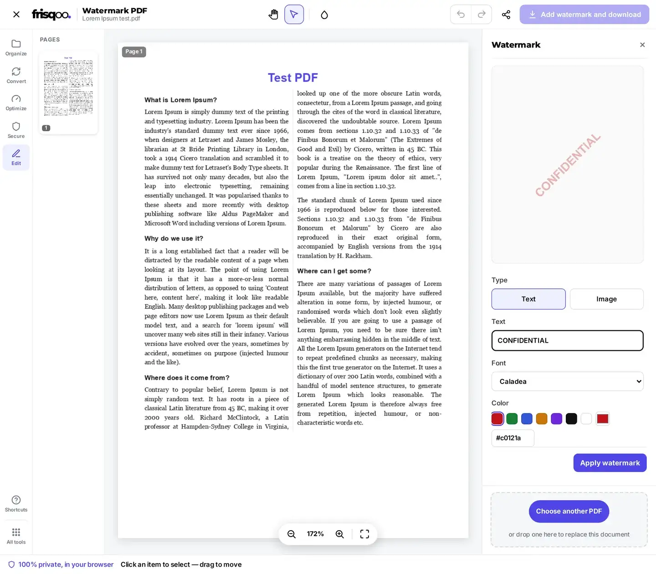Screen dimensions: 656x574
Task: Click Choose another PDF
Action: (x=569, y=511)
